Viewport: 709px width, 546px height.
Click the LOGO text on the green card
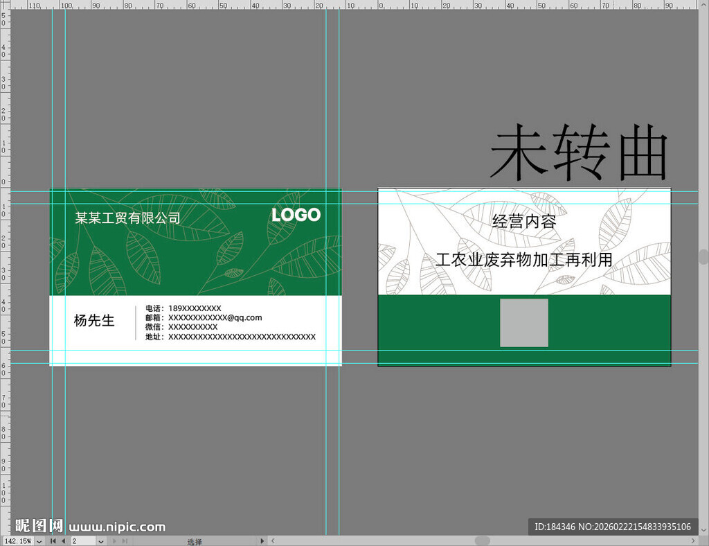[296, 215]
